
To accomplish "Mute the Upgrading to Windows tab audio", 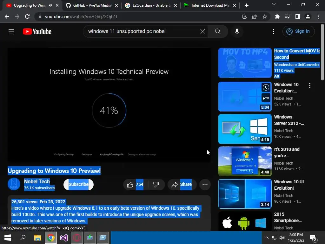I will coord(50,5).
